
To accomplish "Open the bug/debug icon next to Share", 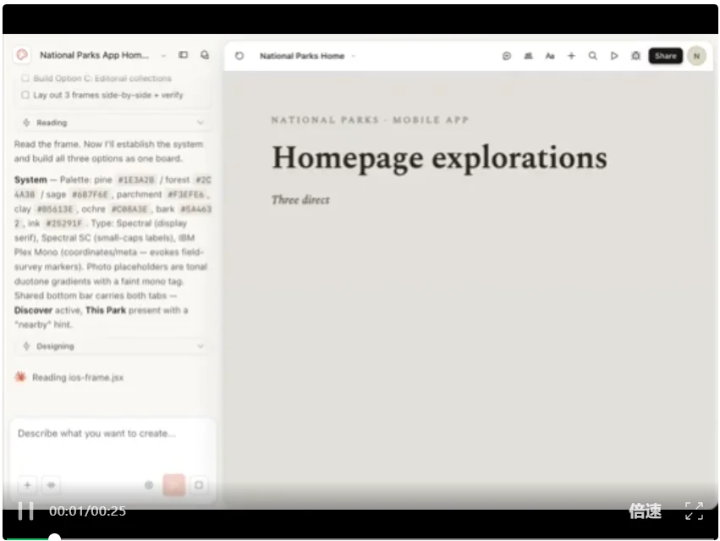I will (x=635, y=56).
